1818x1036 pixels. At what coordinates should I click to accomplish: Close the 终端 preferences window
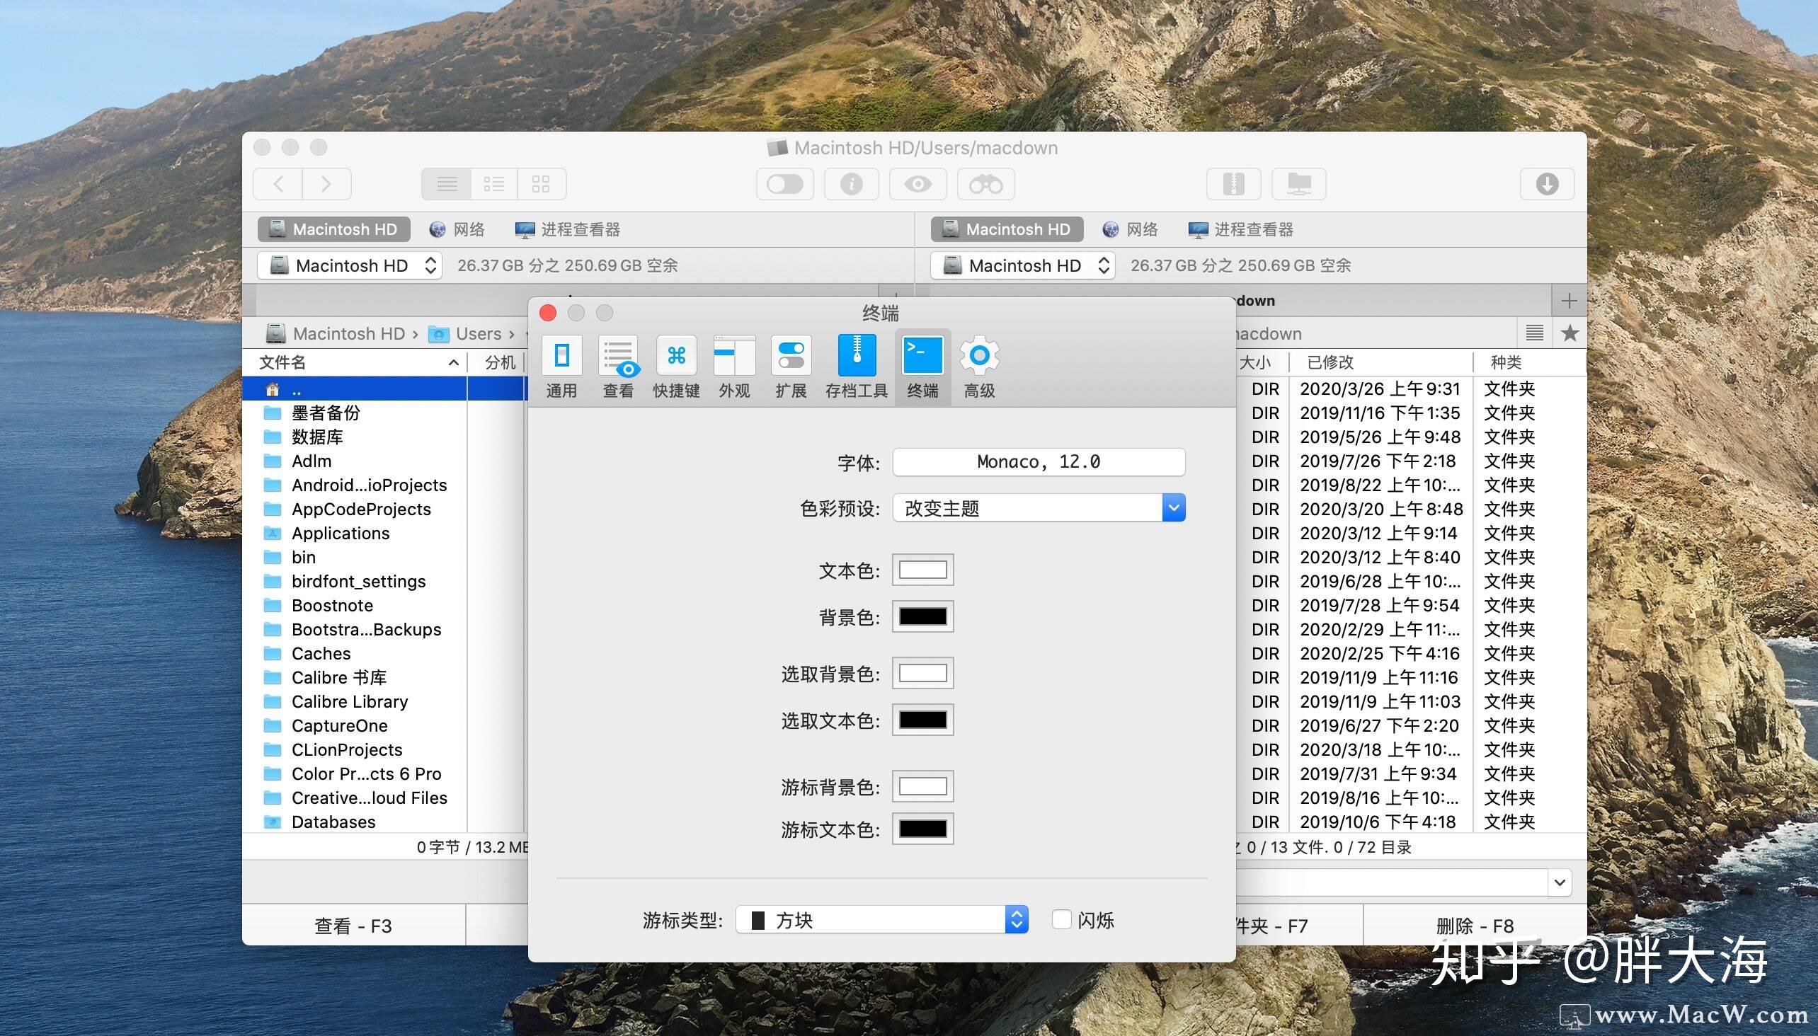point(548,313)
